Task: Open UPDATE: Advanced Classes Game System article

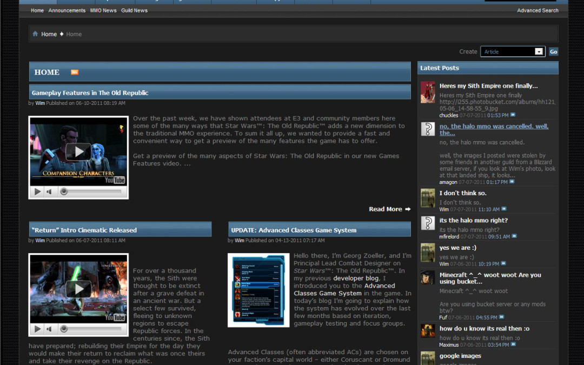Action: (x=294, y=230)
